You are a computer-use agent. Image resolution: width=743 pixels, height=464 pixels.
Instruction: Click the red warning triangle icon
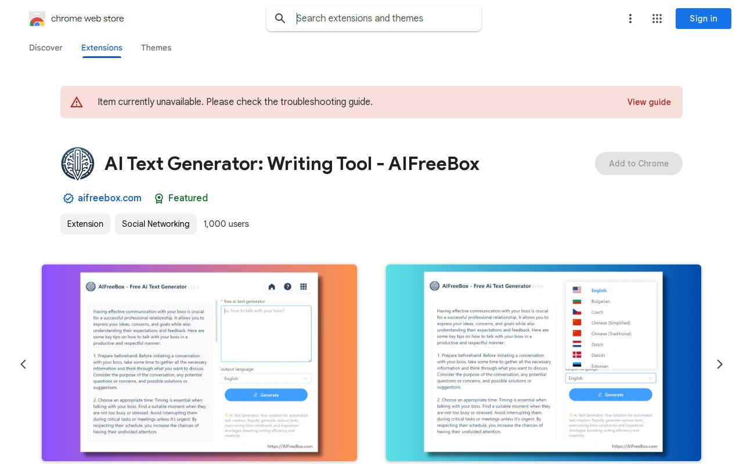(77, 102)
